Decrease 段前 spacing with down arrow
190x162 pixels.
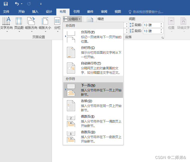pos(161,26)
